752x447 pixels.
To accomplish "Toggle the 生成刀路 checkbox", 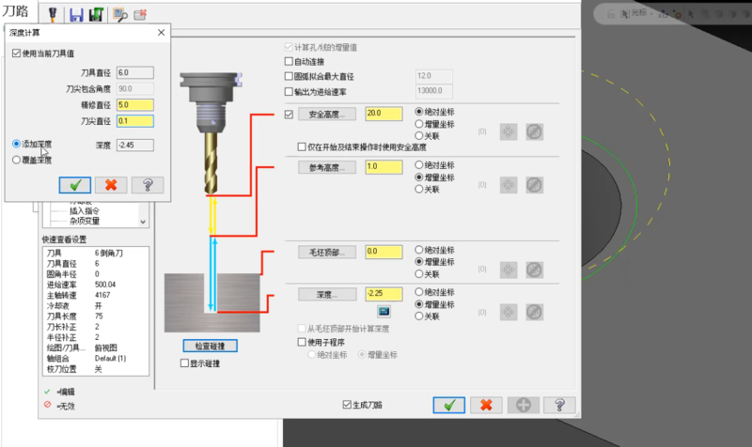I will (x=348, y=405).
